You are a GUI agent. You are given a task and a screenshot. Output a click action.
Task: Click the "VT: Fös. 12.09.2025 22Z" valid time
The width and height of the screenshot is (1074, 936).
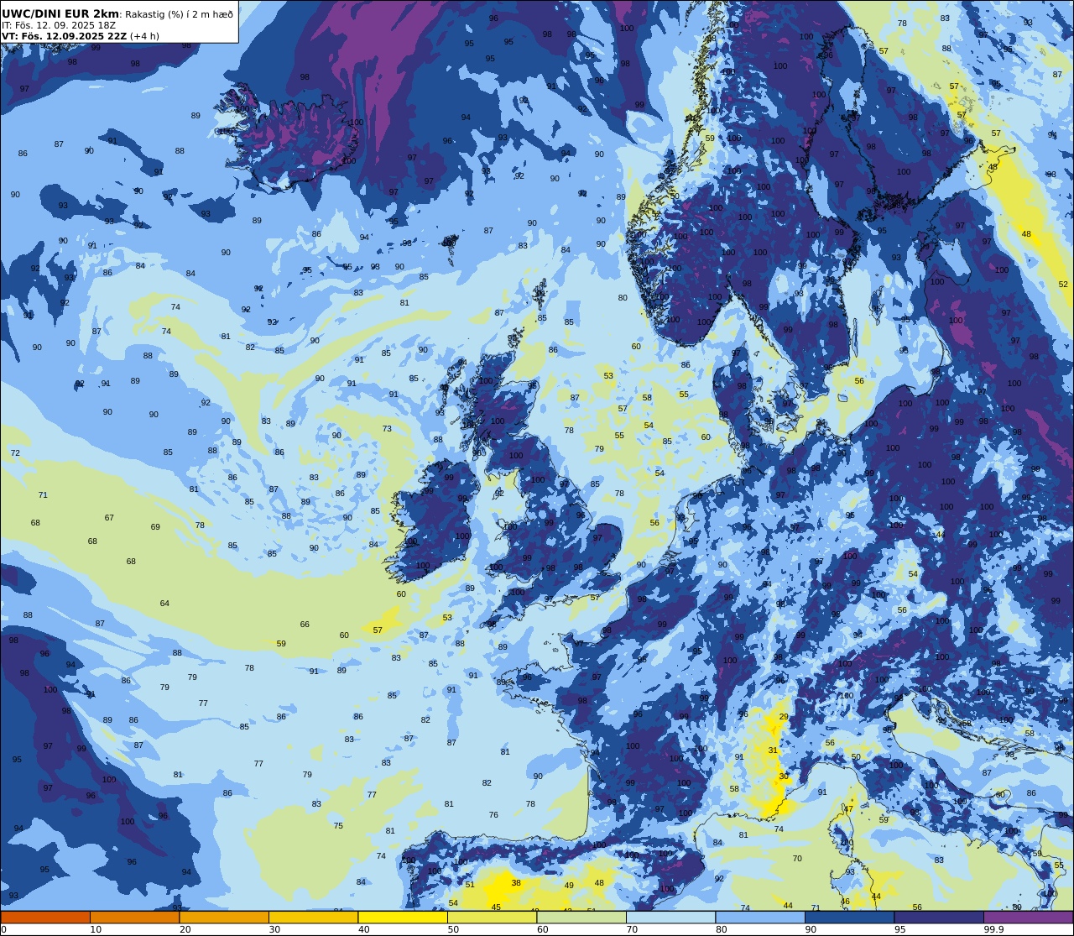(64, 36)
